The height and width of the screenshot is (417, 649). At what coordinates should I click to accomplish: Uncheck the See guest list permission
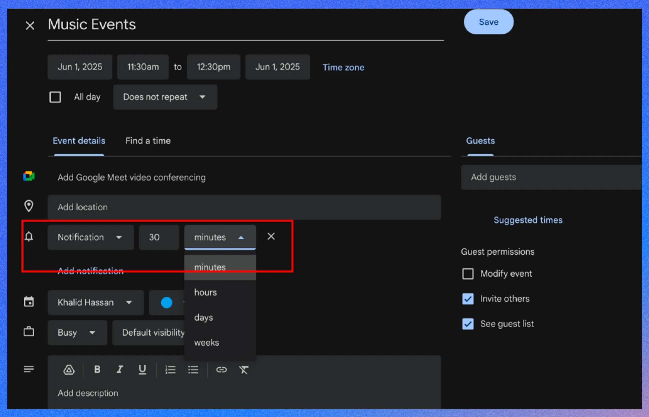[x=468, y=324]
